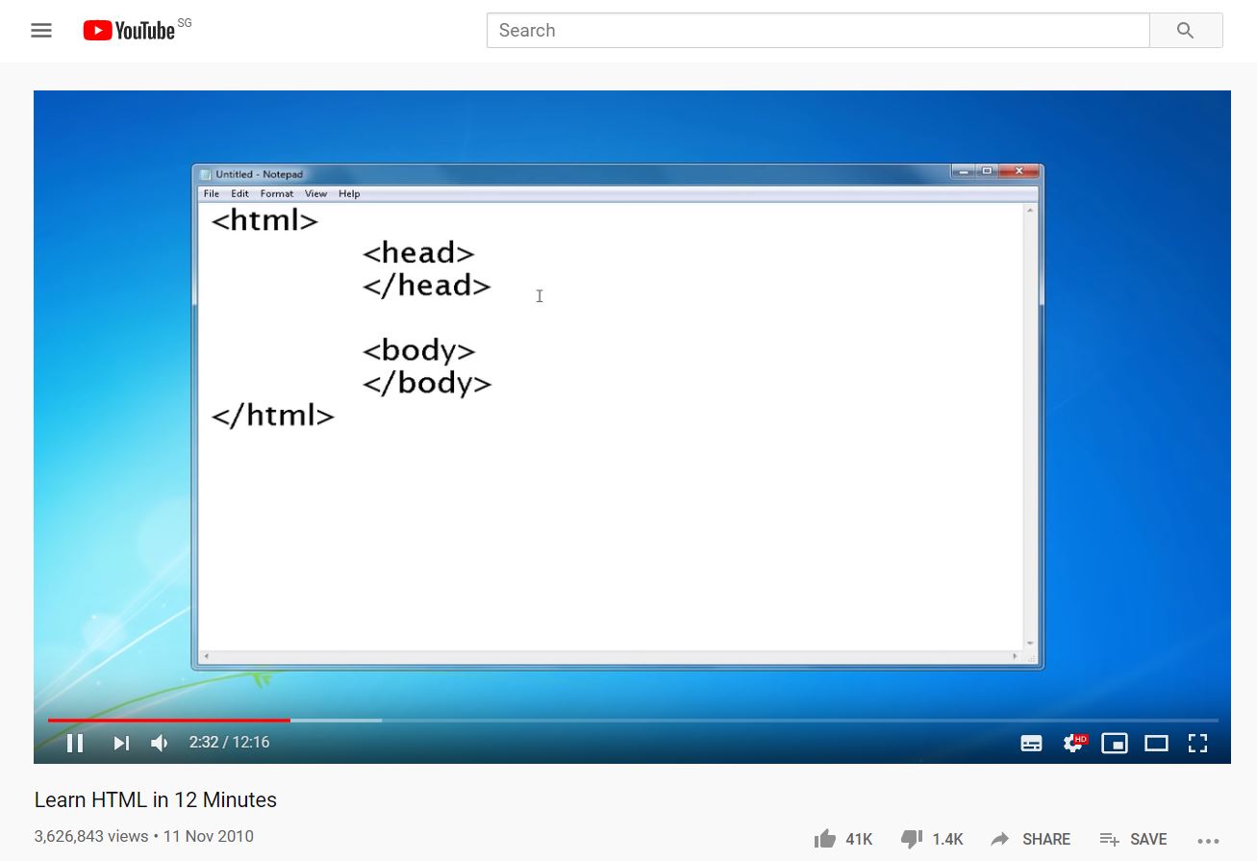Open View menu in Notepad window

tap(316, 193)
